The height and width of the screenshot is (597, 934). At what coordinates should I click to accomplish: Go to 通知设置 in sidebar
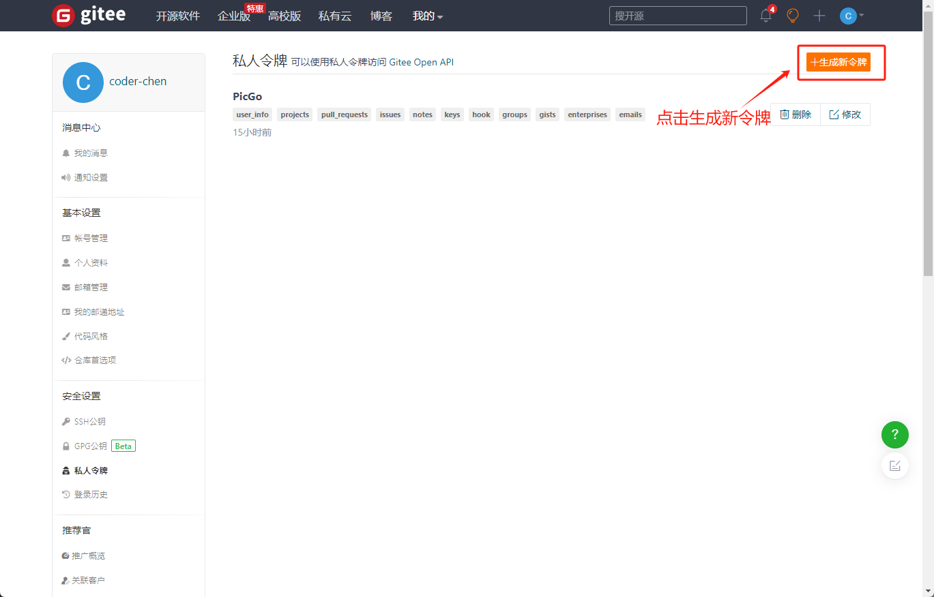pyautogui.click(x=91, y=178)
